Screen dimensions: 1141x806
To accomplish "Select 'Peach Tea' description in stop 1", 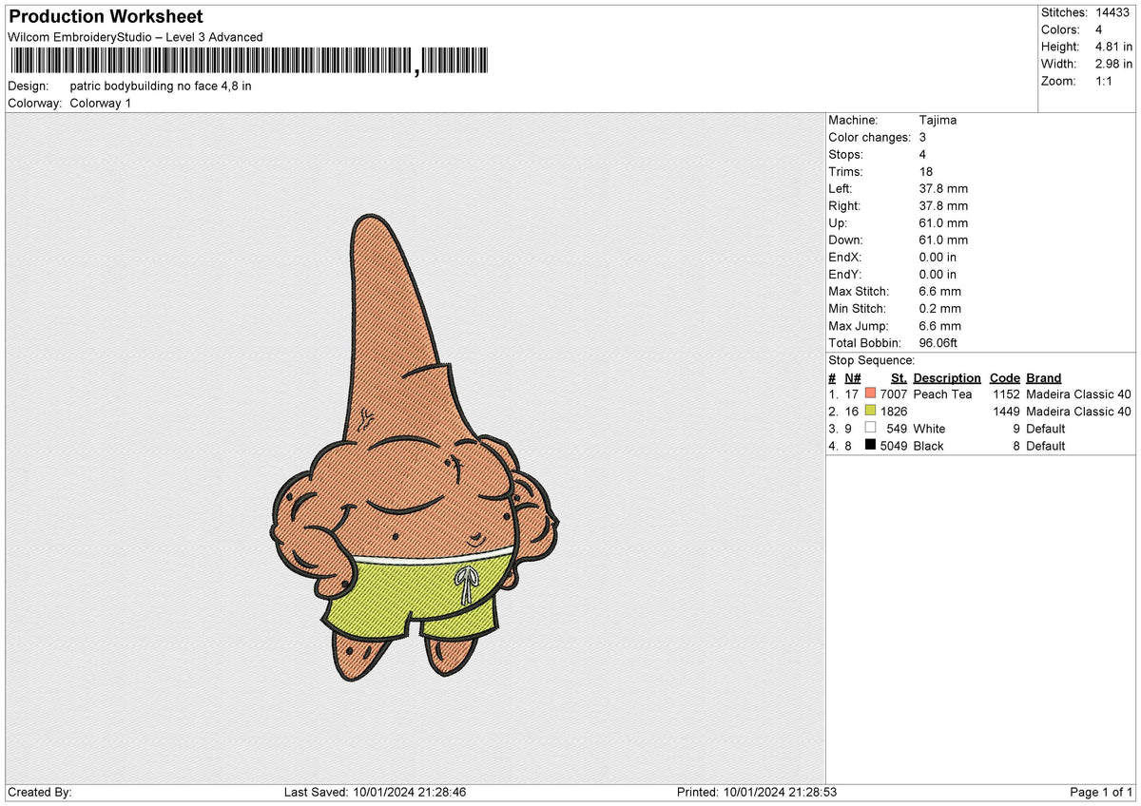I will [x=942, y=394].
